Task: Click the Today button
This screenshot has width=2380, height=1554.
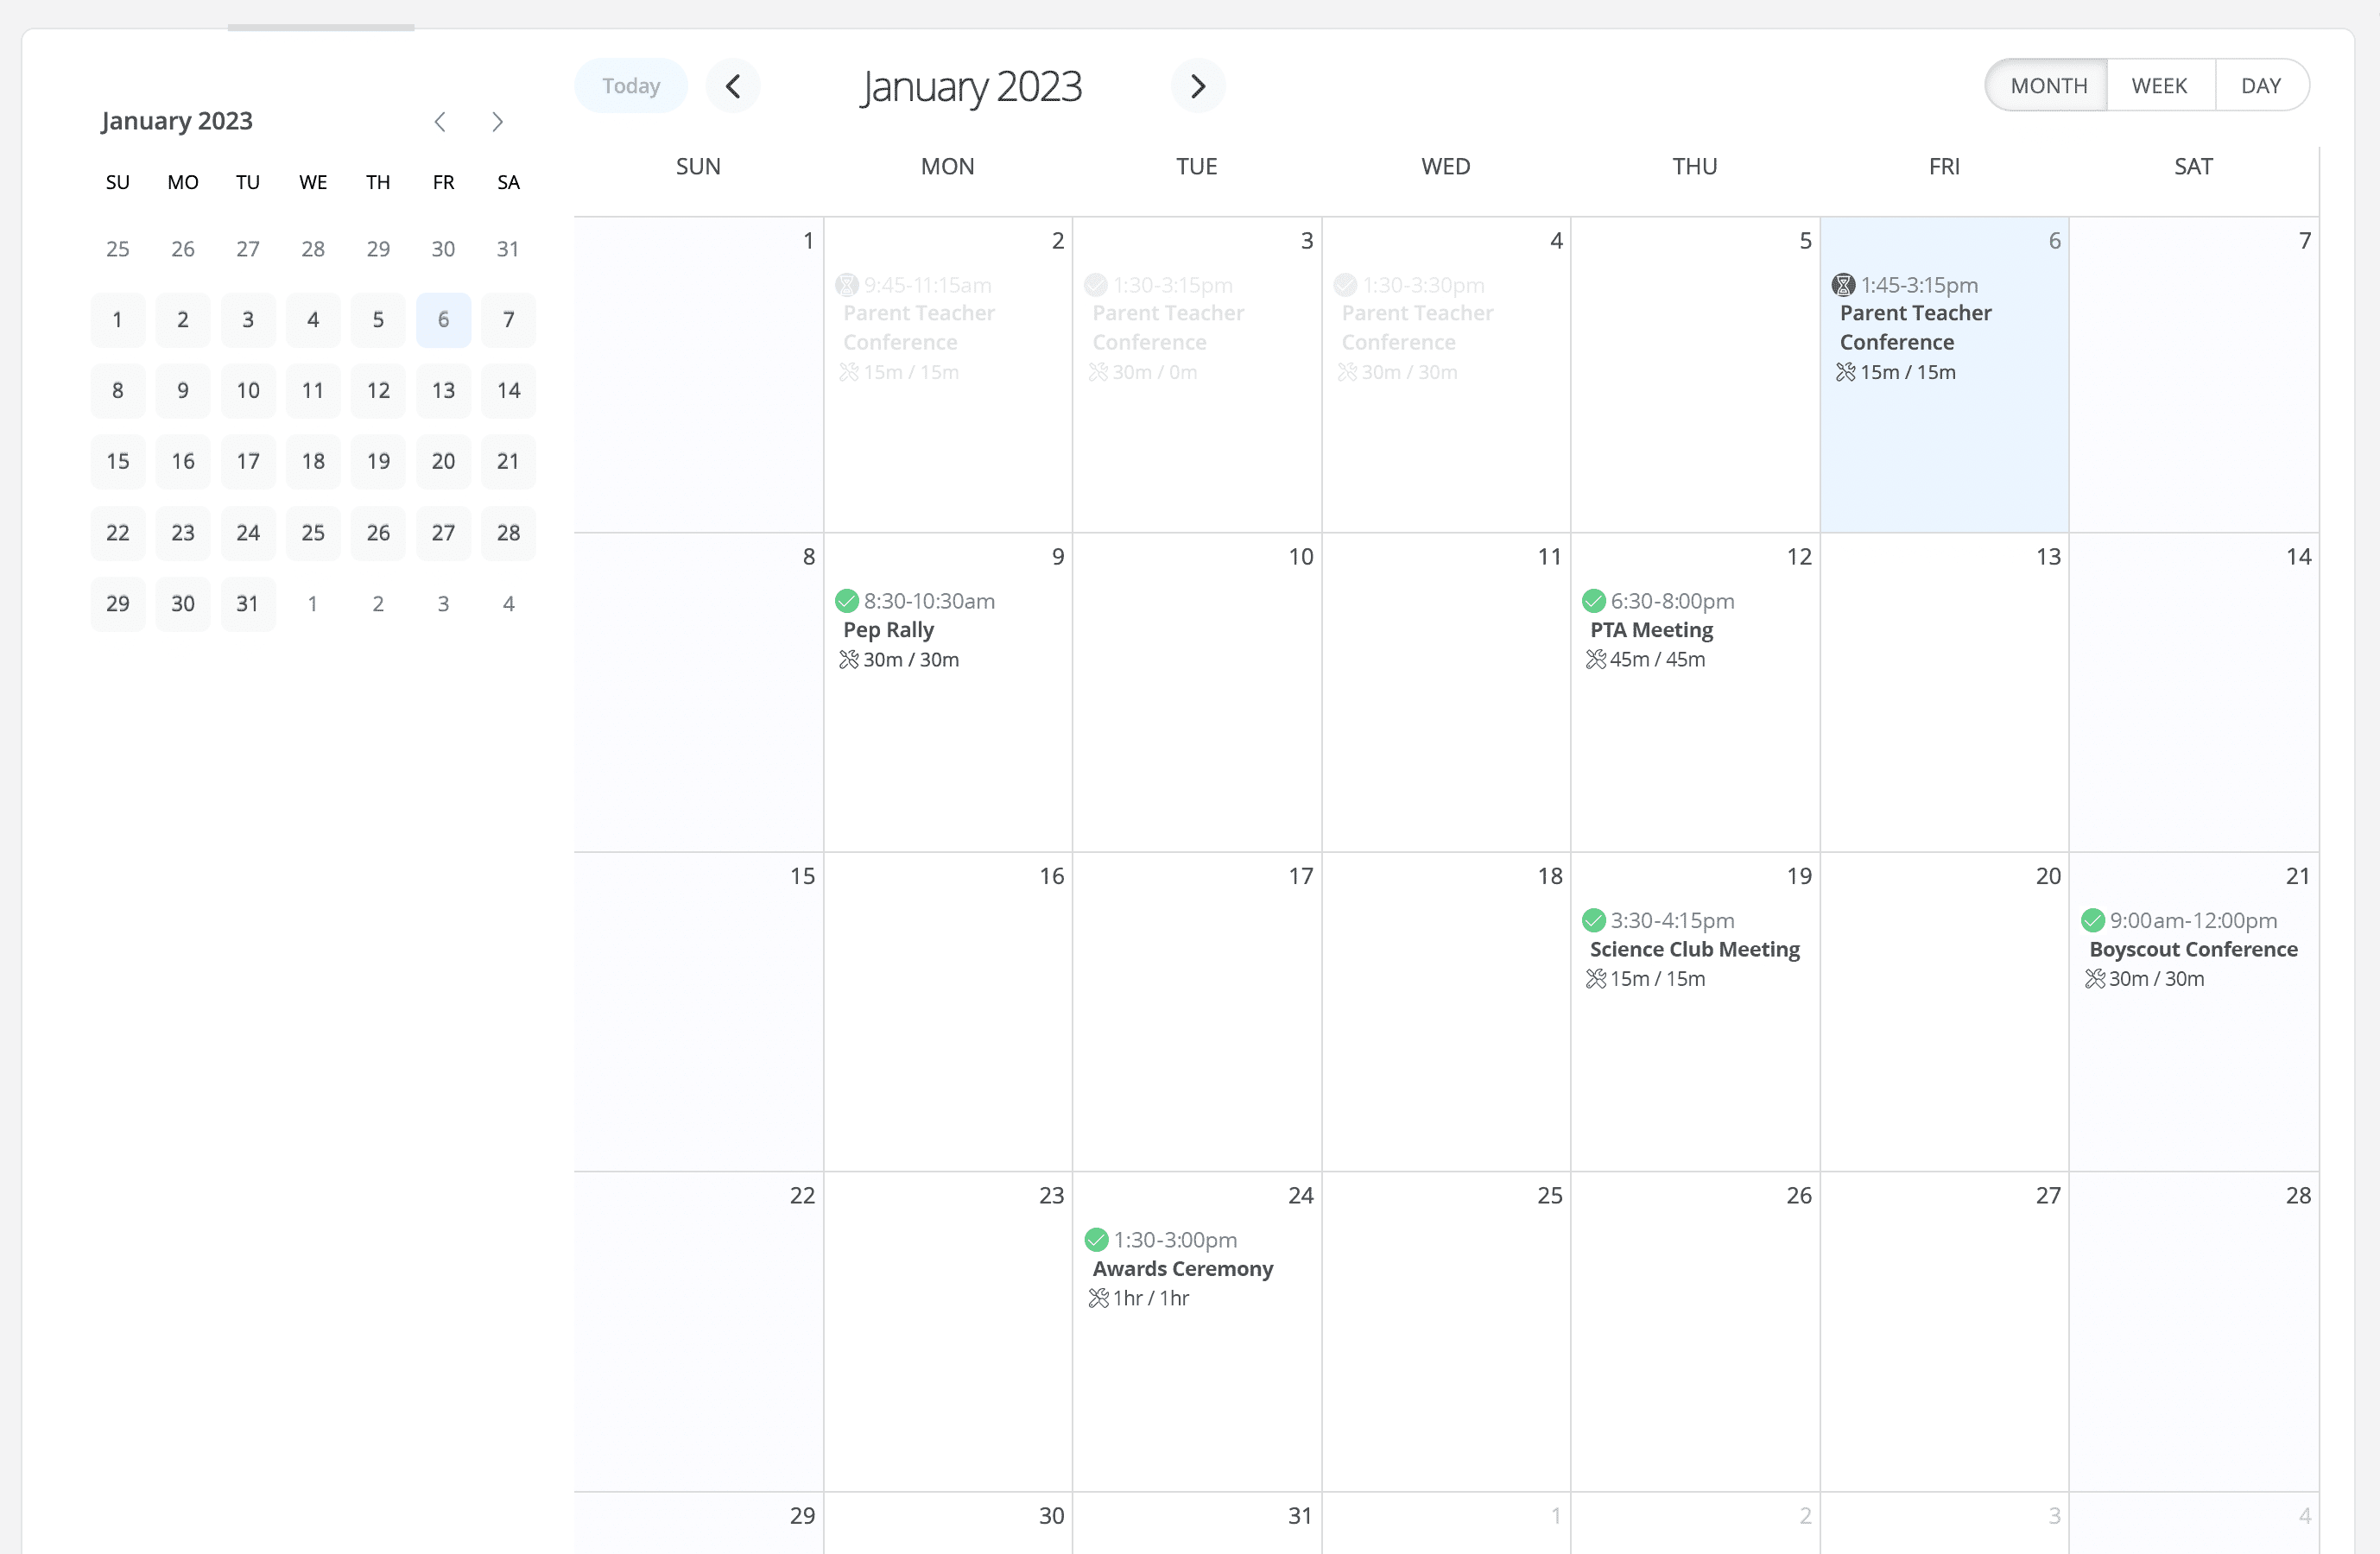Action: pos(630,85)
